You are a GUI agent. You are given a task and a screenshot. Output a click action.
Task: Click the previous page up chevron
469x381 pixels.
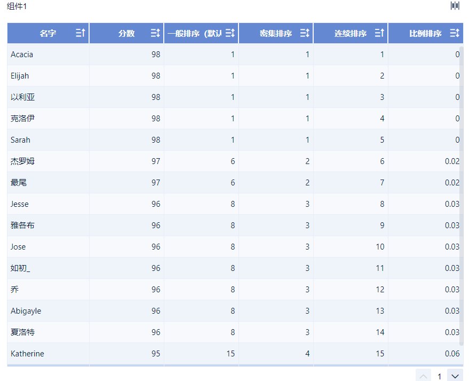(x=423, y=376)
